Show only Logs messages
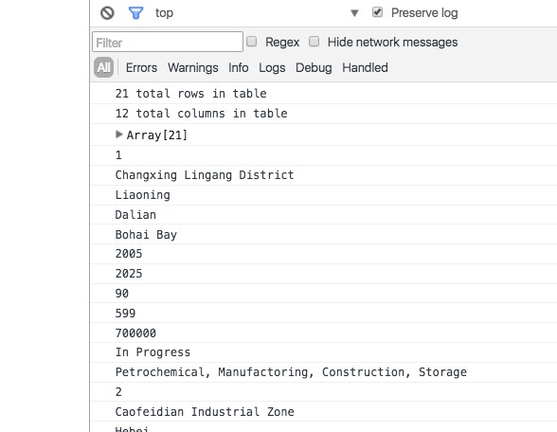 click(272, 67)
